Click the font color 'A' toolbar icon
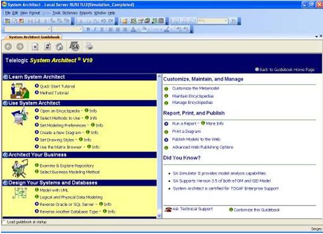 click(133, 29)
